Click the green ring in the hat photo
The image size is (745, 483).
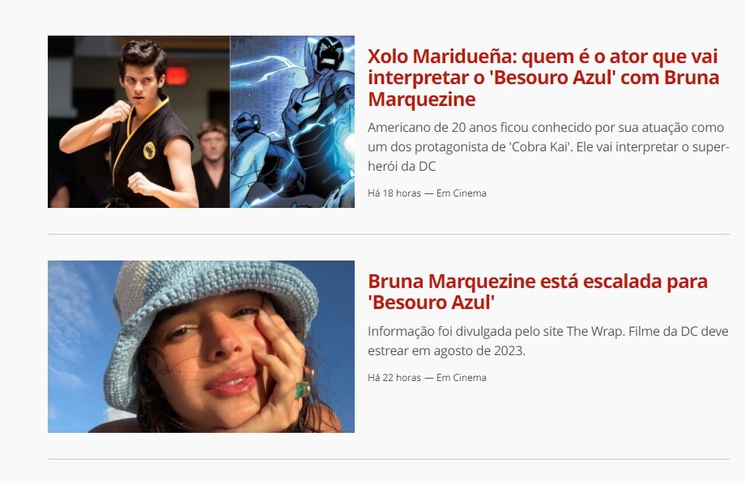[x=302, y=389]
